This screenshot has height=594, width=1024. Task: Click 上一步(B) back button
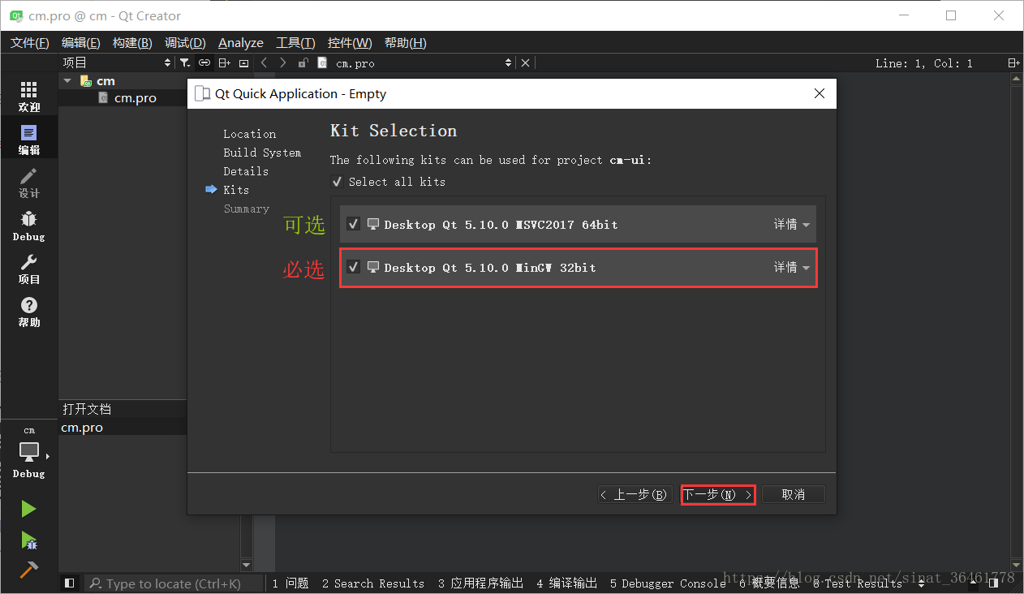(635, 494)
